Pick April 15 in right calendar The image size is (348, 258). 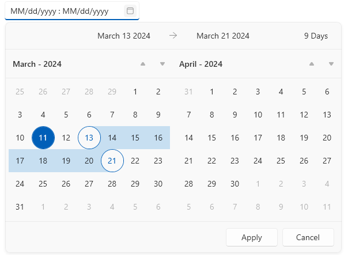(x=212, y=138)
